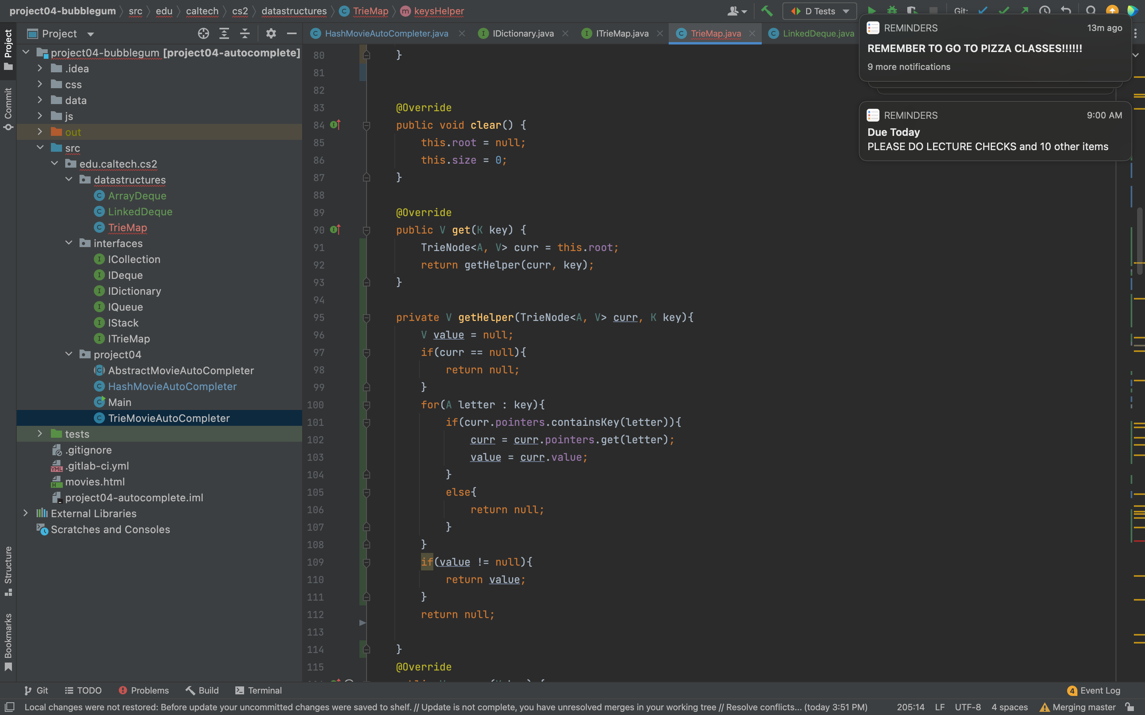
Task: Click the editor vertical scrollbar thumb
Action: pos(1139,241)
